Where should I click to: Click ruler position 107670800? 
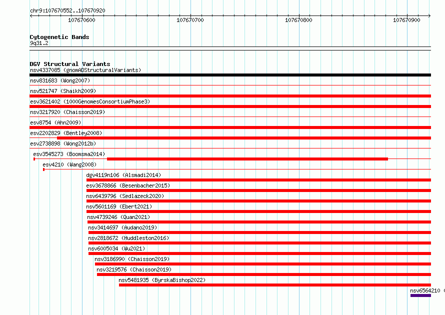click(x=298, y=20)
